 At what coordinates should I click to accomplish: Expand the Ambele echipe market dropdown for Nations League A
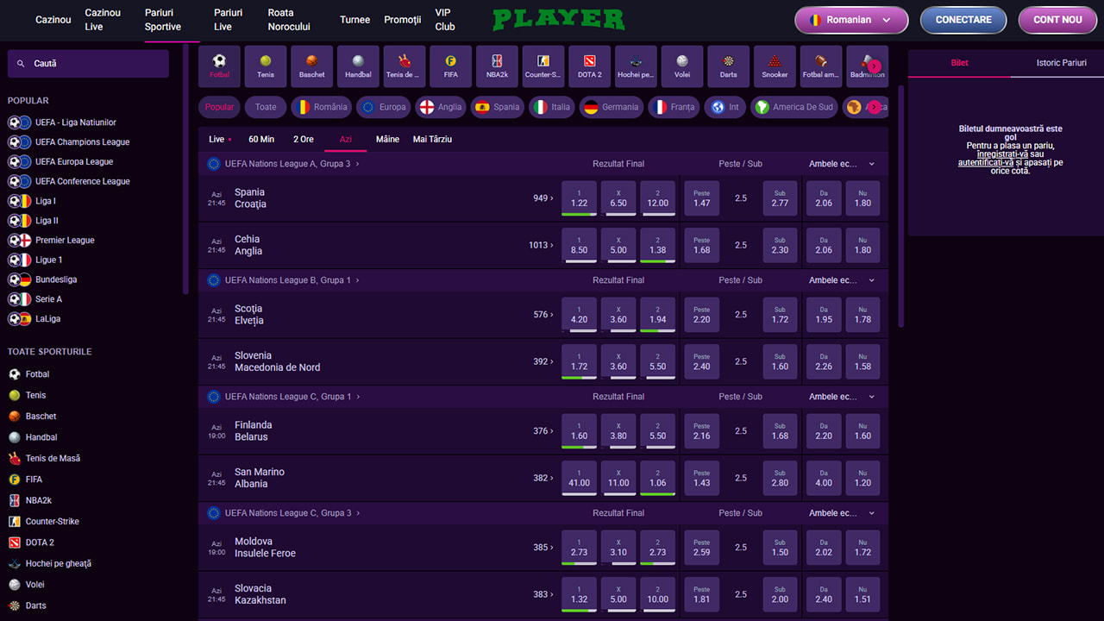pos(843,164)
